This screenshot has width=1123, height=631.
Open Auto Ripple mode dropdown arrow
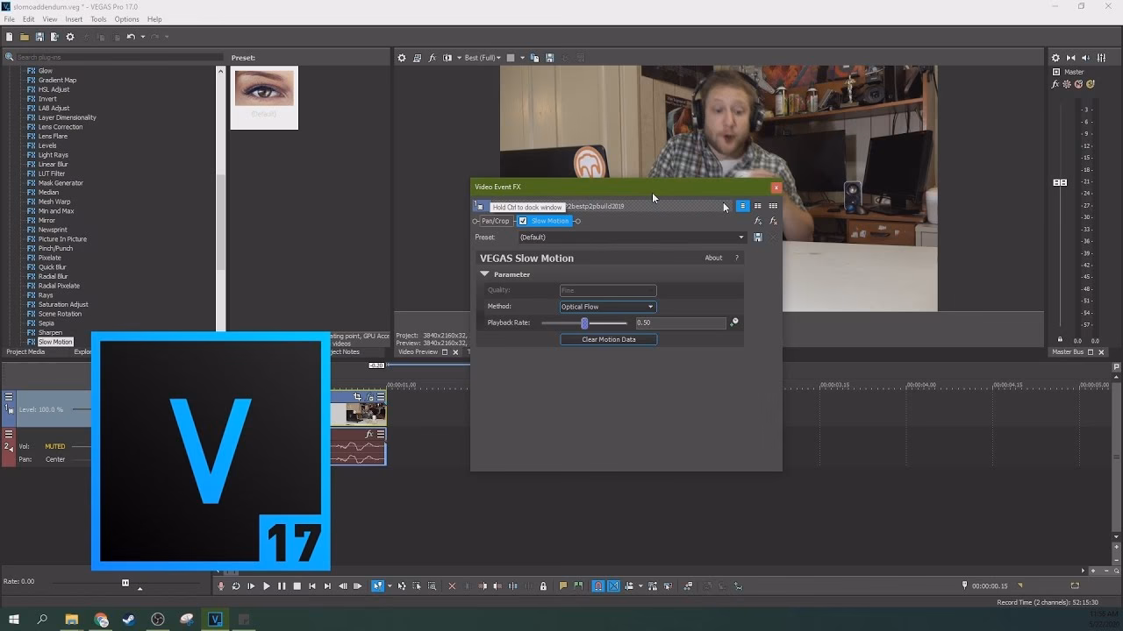click(640, 586)
